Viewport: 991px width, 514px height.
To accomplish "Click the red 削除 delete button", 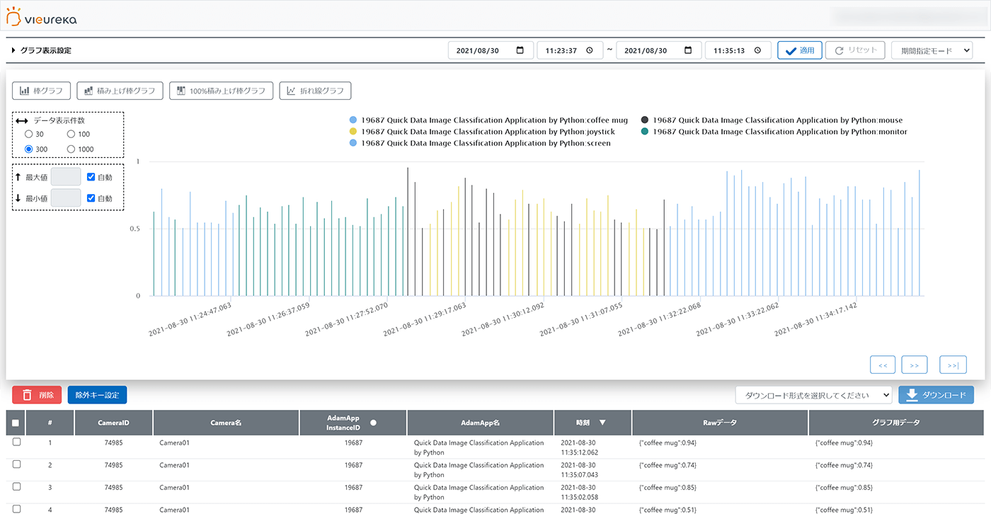I will pos(37,395).
